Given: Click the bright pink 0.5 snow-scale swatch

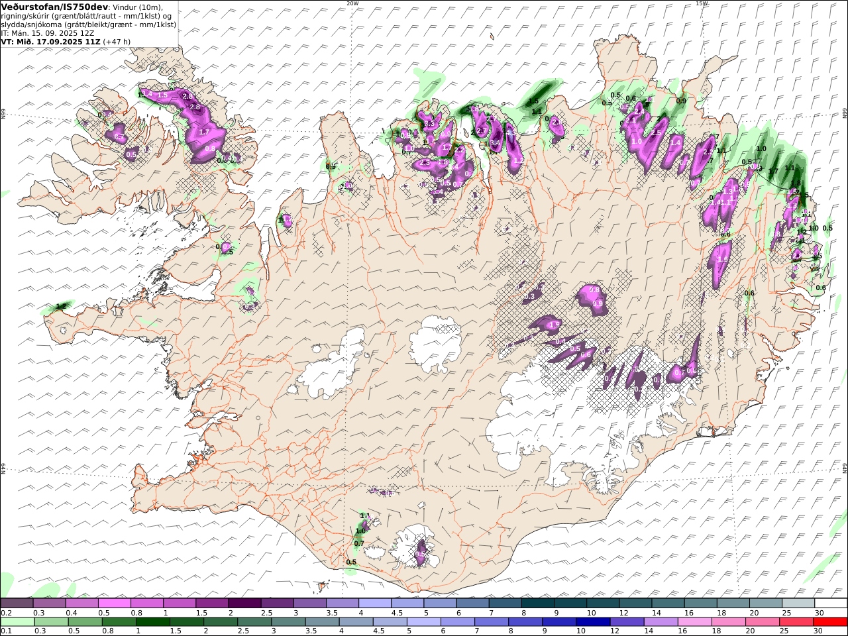Looking at the screenshot, I should (x=115, y=604).
